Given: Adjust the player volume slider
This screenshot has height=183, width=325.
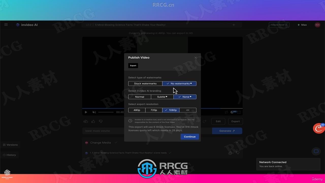Looking at the screenshot, I should pyautogui.click(x=106, y=112).
